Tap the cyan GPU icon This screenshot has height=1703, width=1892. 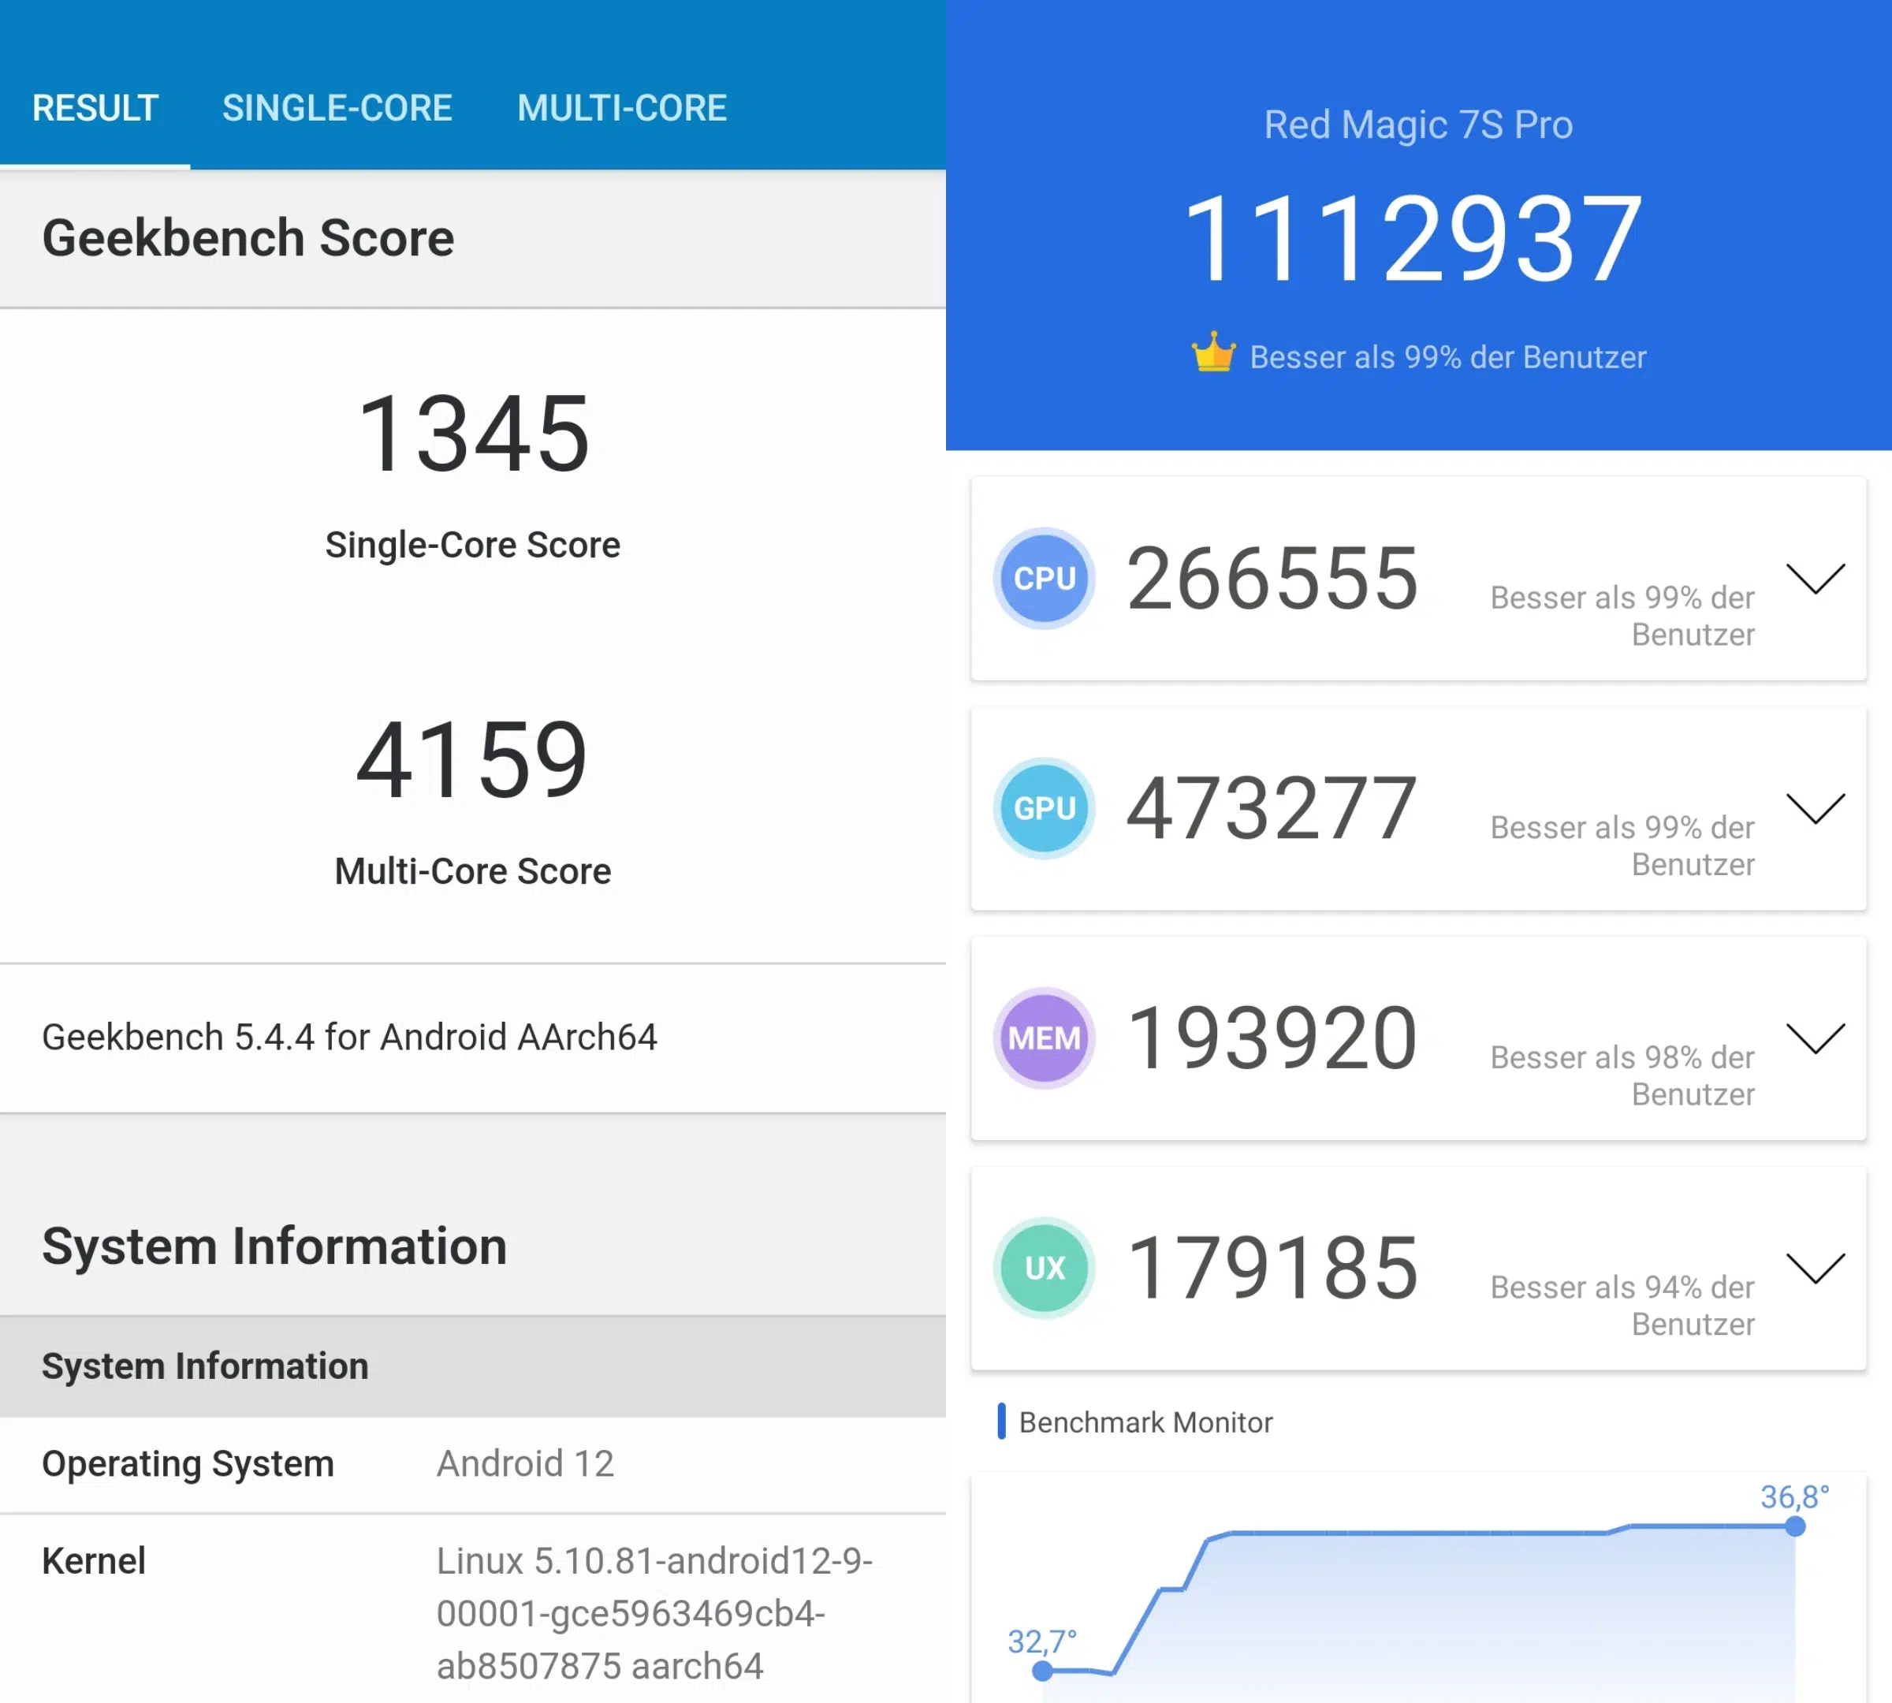click(1045, 808)
